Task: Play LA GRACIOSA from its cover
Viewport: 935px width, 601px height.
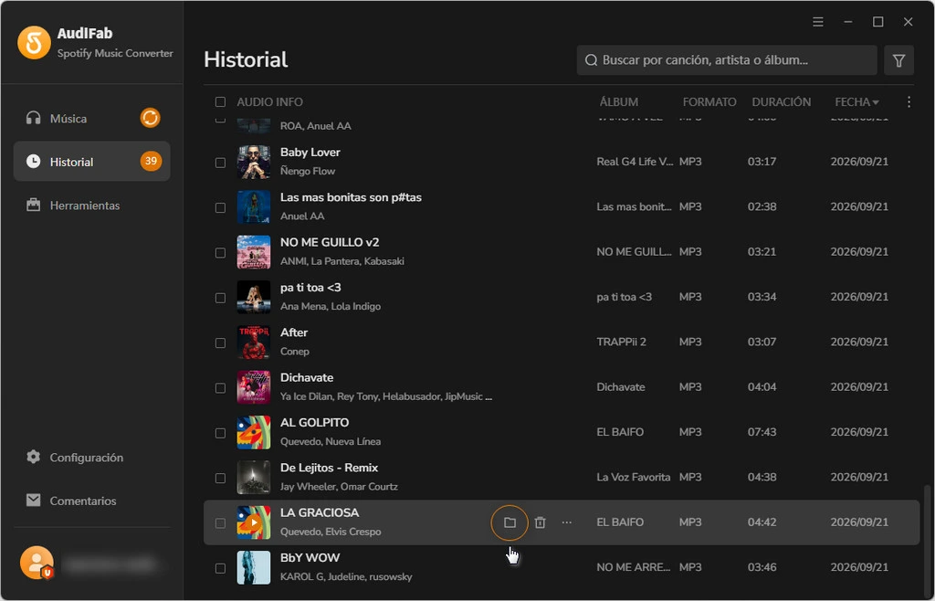Action: coord(254,522)
